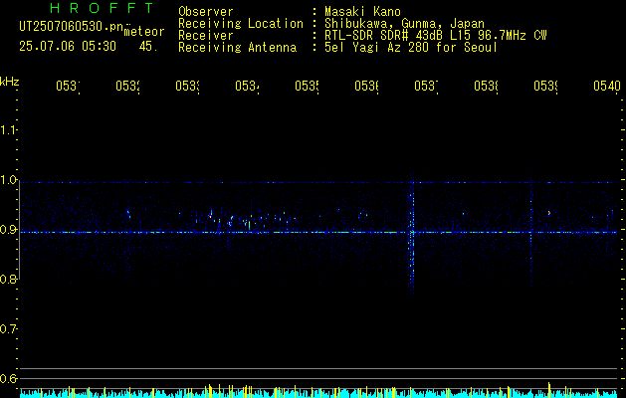Click the 0540 time marker
Screen dimensions: 626x398
click(607, 86)
